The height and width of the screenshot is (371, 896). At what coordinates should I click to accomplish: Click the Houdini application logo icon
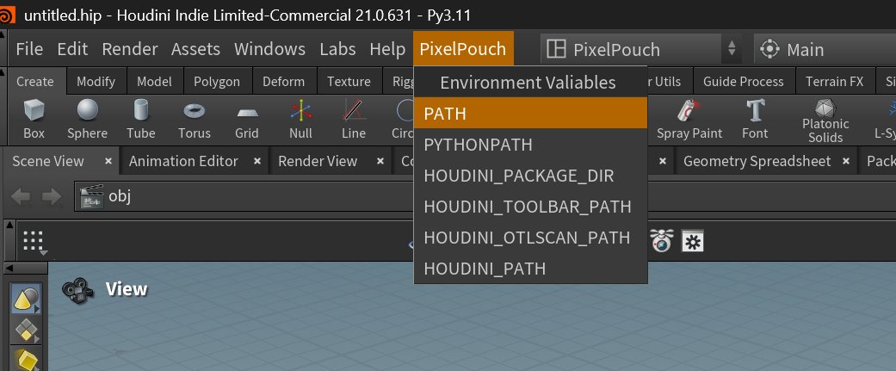point(8,15)
